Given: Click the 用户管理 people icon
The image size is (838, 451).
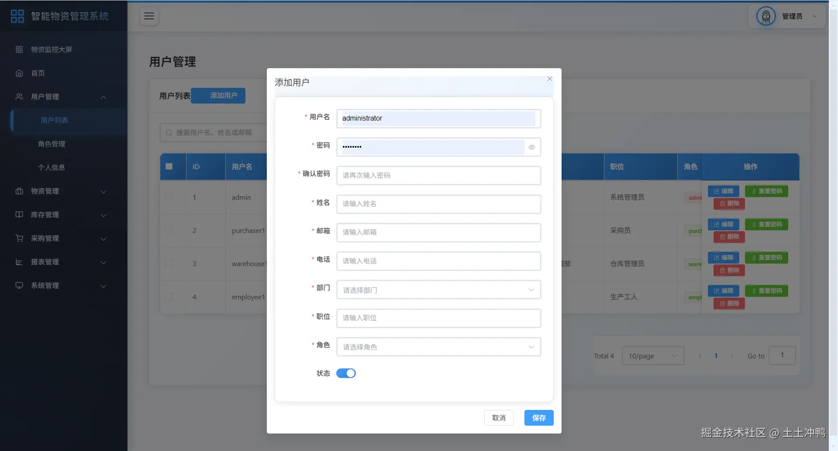Looking at the screenshot, I should 19,97.
